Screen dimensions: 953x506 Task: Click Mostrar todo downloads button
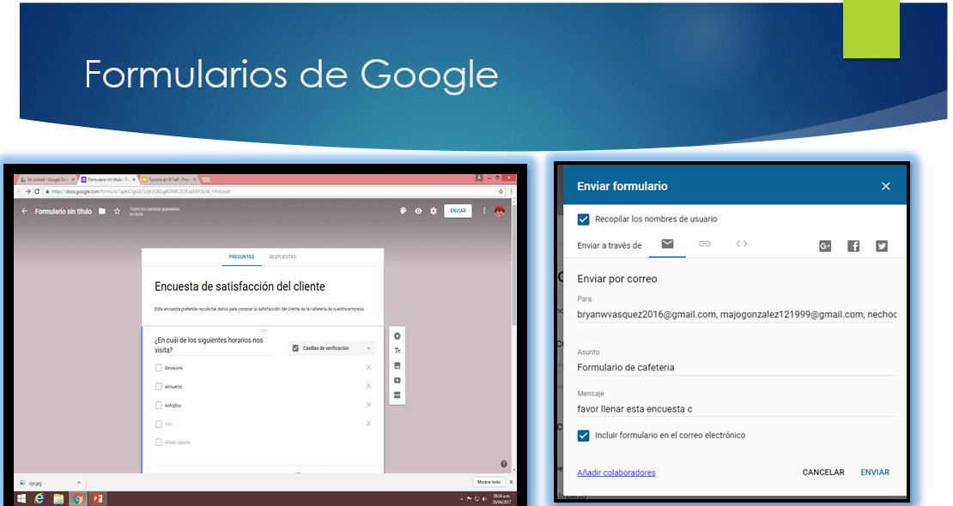(489, 482)
